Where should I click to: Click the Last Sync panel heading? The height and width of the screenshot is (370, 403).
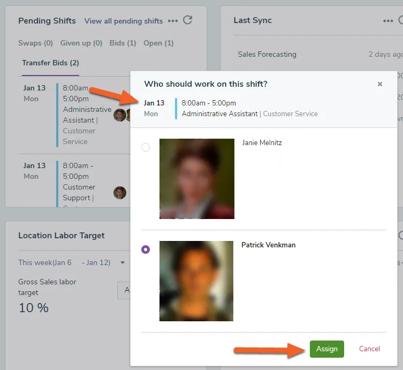point(253,20)
